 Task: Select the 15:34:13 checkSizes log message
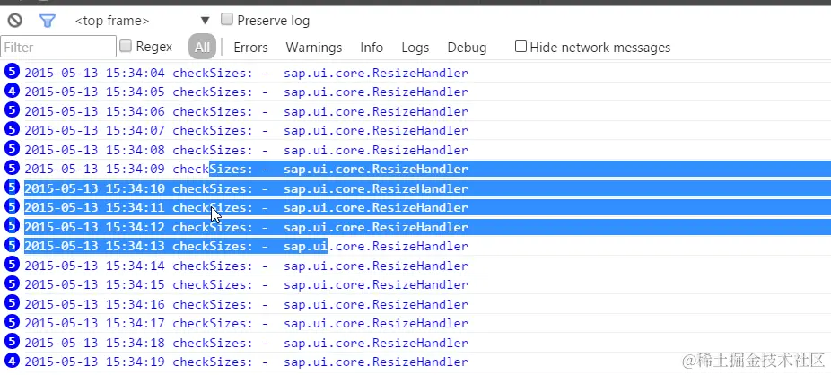pyautogui.click(x=247, y=247)
